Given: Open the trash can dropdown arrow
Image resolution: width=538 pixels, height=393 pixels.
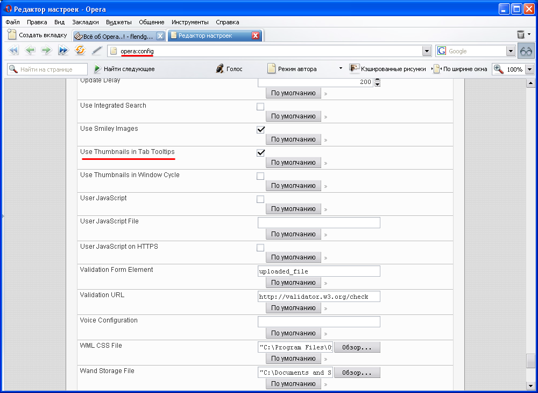Looking at the screenshot, I should [x=529, y=34].
